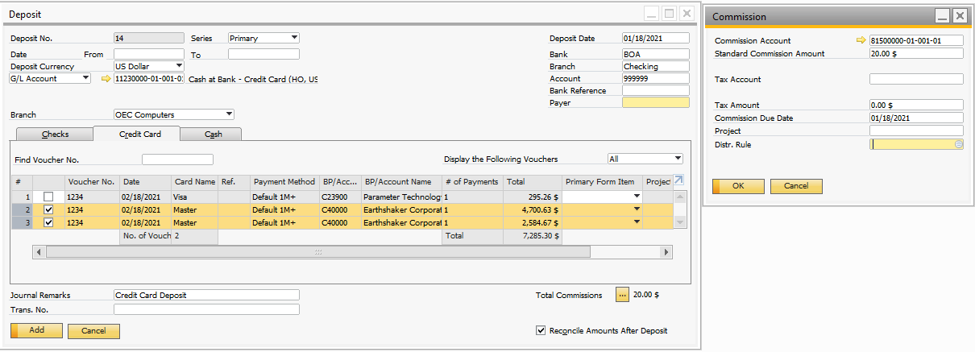Screen dimensions: 975x352
Task: Confirm Commission with OK button
Action: click(738, 186)
